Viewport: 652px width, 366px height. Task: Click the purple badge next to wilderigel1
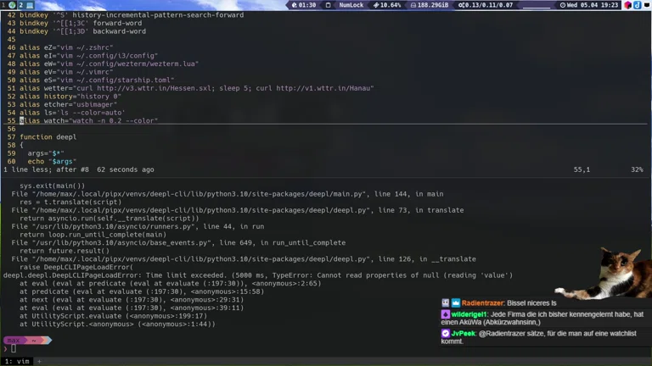pos(446,313)
